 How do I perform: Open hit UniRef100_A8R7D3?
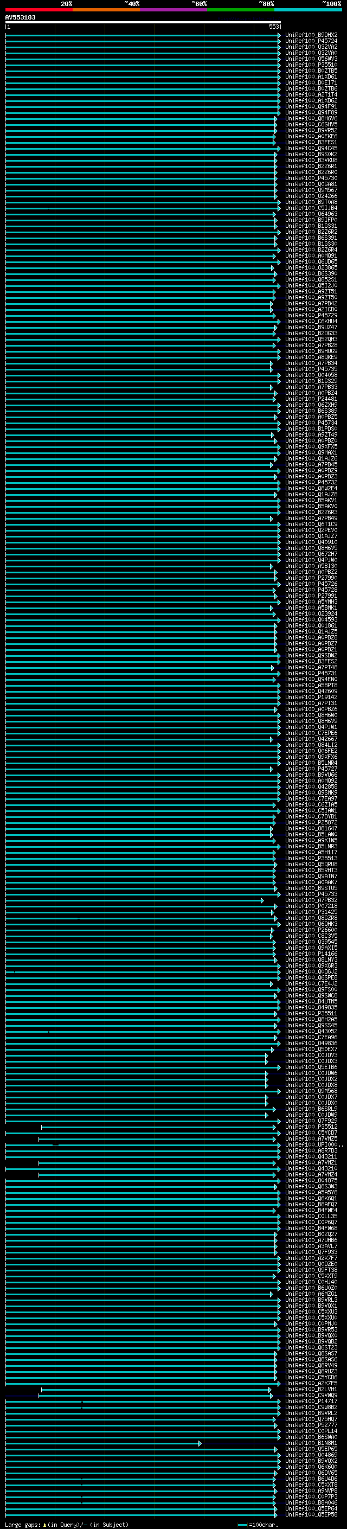[311, 1151]
